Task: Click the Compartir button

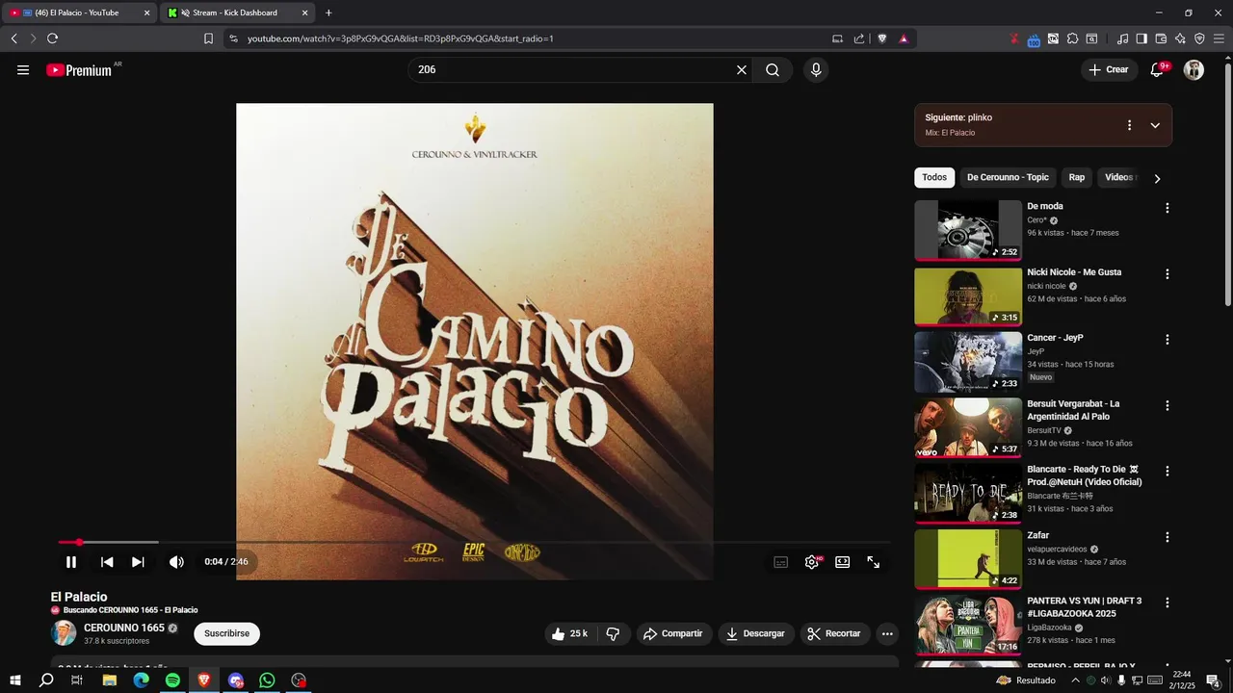Action: point(673,633)
